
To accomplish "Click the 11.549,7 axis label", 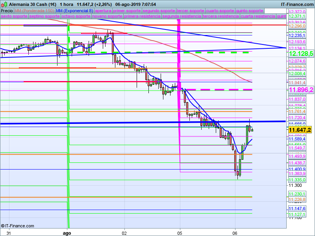I will [x=297, y=148].
